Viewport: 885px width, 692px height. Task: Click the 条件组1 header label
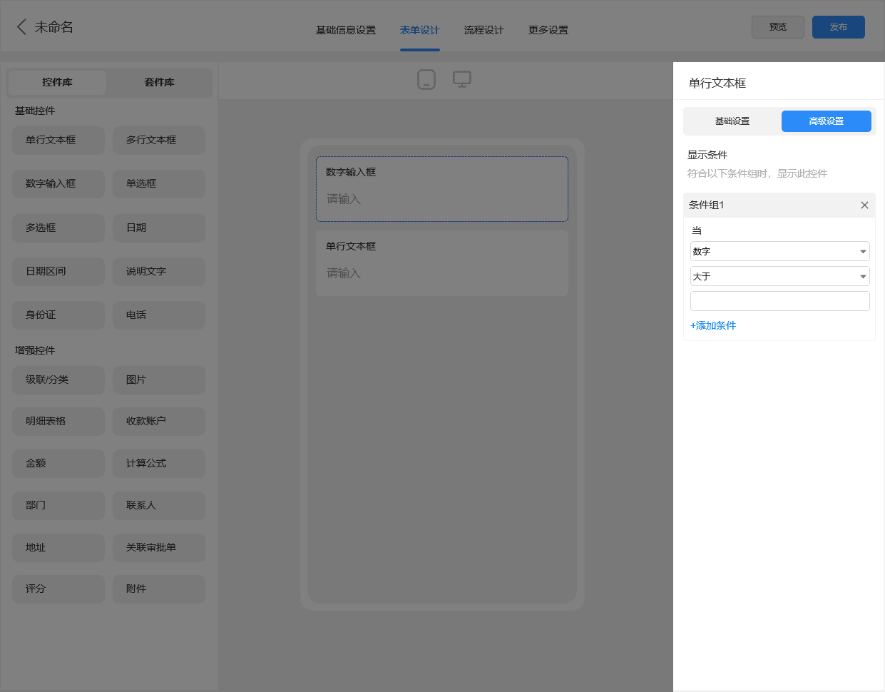[707, 205]
